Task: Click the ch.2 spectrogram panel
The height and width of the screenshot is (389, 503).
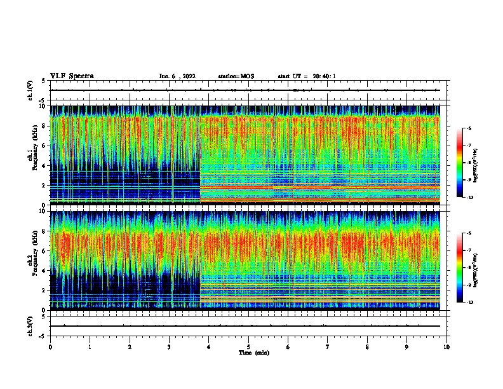Action: click(x=245, y=261)
